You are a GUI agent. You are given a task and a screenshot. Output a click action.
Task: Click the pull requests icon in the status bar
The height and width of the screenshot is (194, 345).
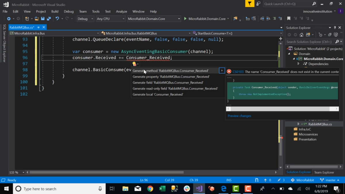pyautogui.click(x=256, y=180)
